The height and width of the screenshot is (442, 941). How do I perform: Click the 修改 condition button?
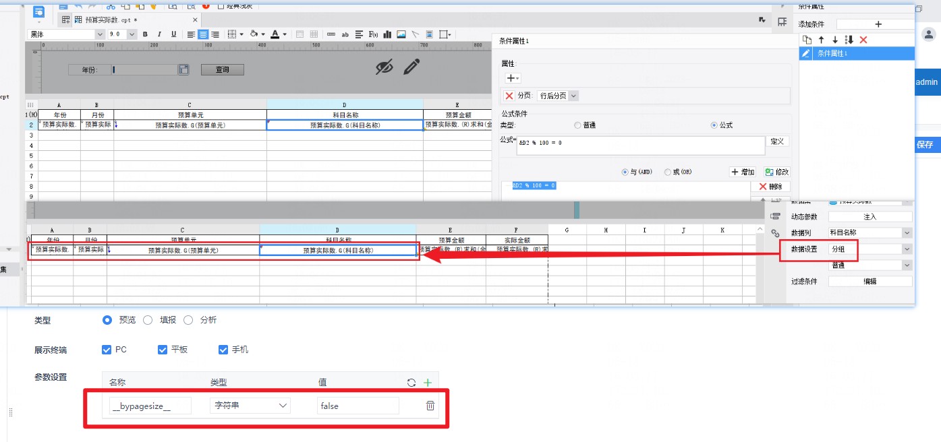(x=776, y=172)
